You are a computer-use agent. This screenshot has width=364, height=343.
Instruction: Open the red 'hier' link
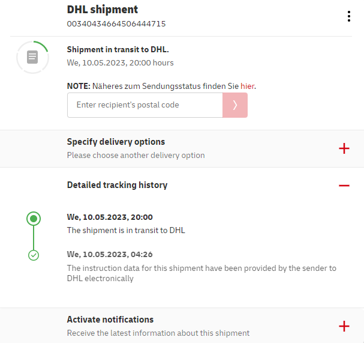247,87
